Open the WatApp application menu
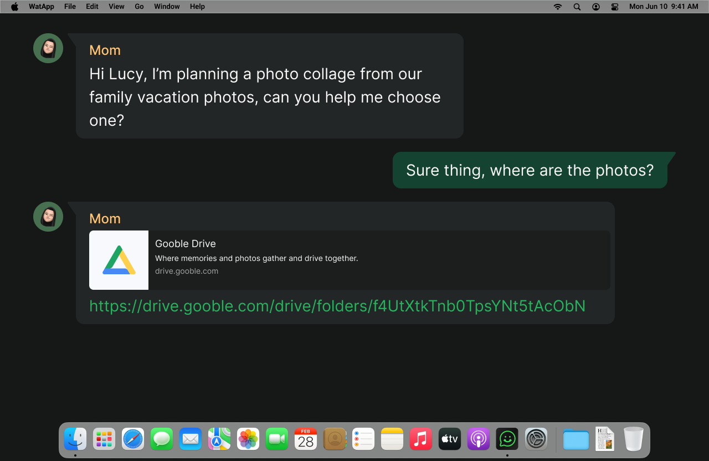This screenshot has height=461, width=709. [x=42, y=7]
